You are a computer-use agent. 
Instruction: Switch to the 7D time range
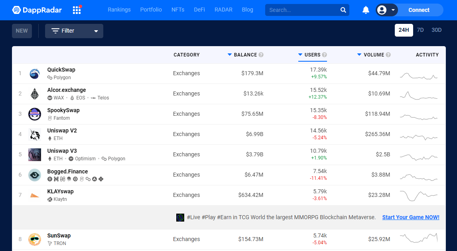click(x=420, y=30)
